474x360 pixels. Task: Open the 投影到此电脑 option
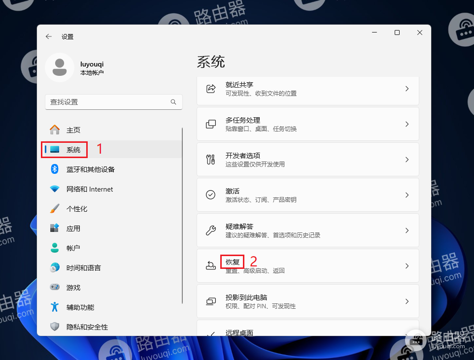coord(308,301)
